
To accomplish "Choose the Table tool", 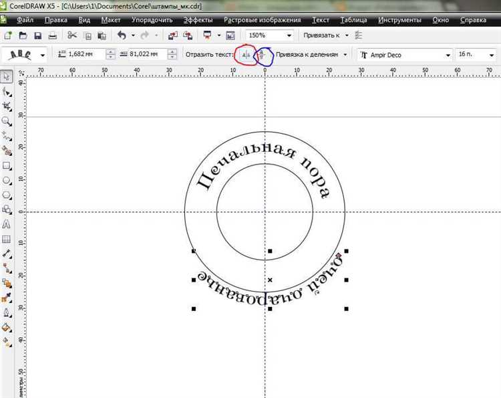I will click(x=7, y=239).
